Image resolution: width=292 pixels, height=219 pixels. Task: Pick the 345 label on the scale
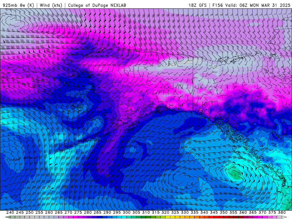pyautogui.click(x=214, y=212)
